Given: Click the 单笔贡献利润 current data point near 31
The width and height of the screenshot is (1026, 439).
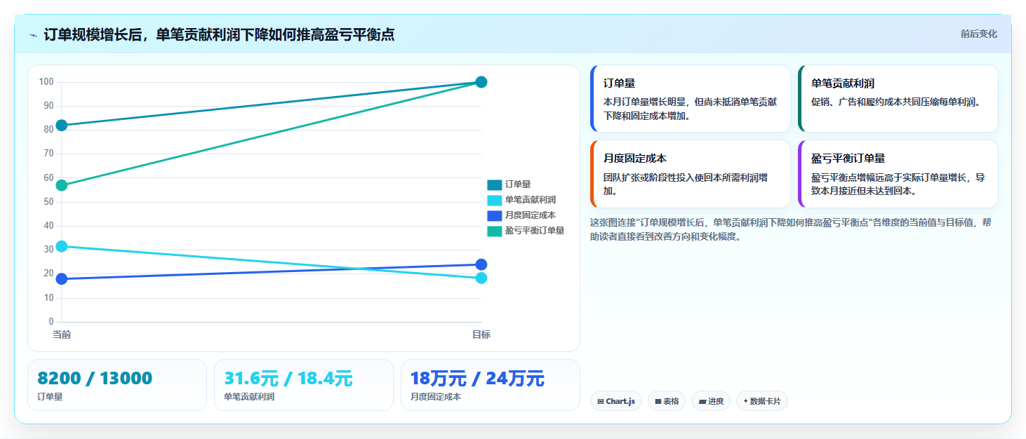Looking at the screenshot, I should click(62, 246).
